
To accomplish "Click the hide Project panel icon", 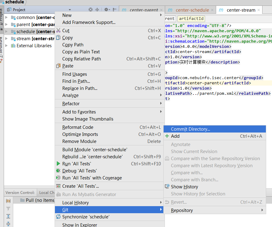I will click(x=115, y=10).
